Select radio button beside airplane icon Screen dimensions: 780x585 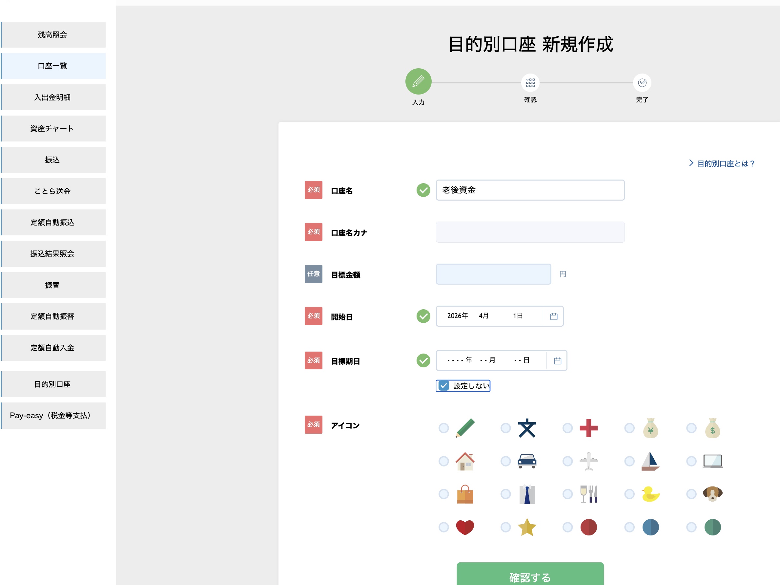coord(567,461)
